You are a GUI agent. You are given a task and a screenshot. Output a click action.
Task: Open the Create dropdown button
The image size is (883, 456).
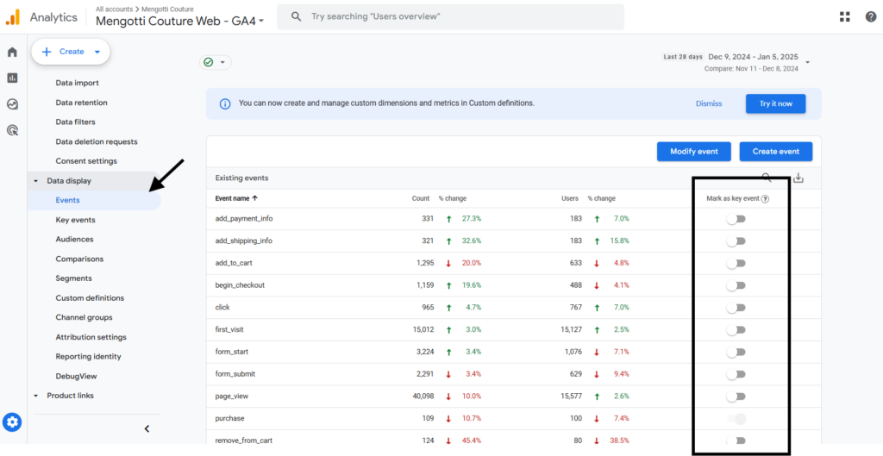tap(71, 52)
